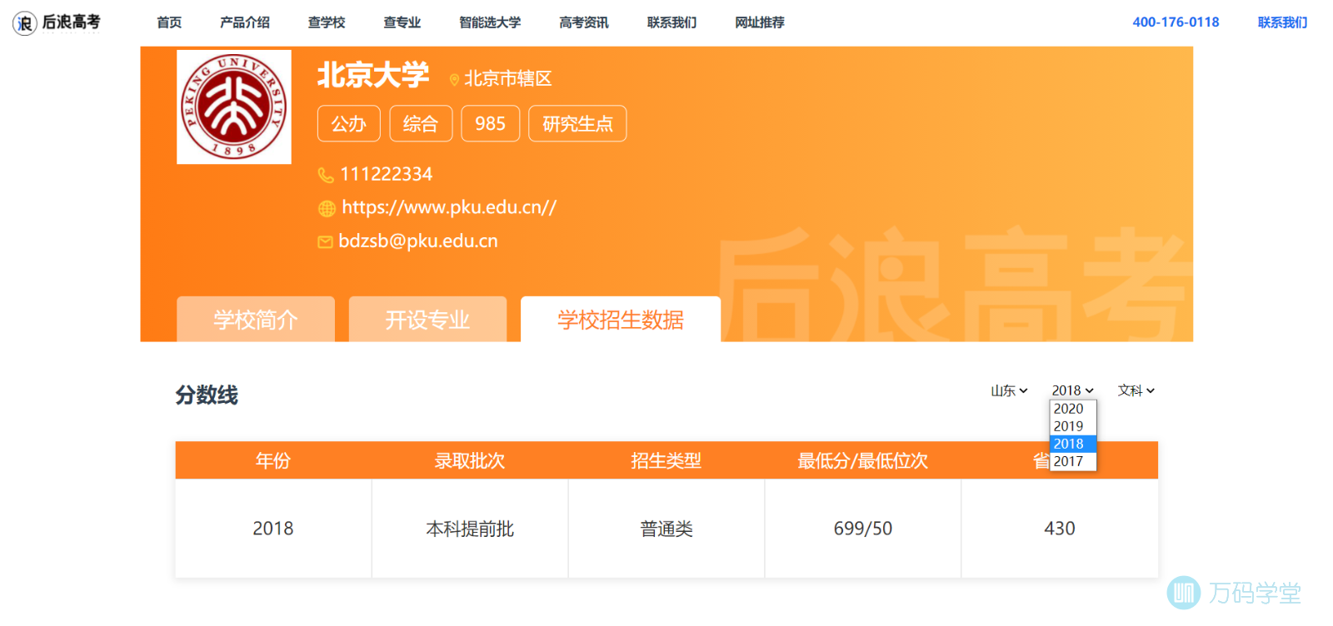Image resolution: width=1333 pixels, height=626 pixels.
Task: Expand the 山东 province dropdown
Action: pyautogui.click(x=1009, y=390)
